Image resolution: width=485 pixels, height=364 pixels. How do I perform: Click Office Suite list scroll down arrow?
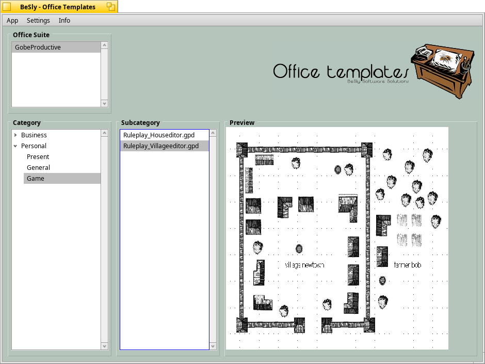pyautogui.click(x=105, y=103)
